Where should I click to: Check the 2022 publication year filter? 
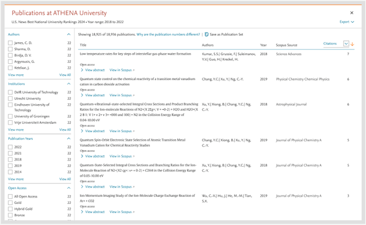(x=11, y=147)
